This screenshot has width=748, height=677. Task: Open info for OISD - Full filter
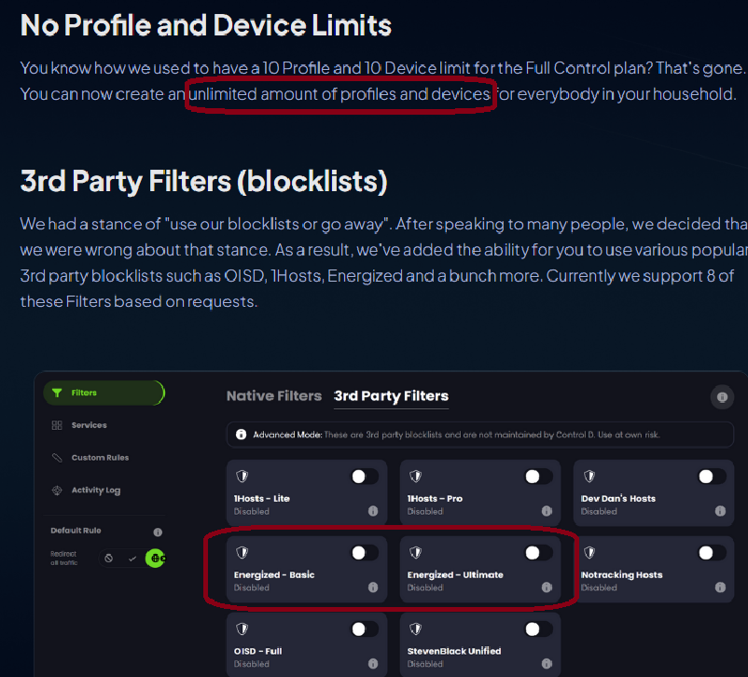(x=373, y=664)
